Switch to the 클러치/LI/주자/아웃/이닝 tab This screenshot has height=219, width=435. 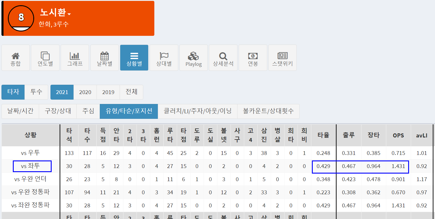pos(198,111)
